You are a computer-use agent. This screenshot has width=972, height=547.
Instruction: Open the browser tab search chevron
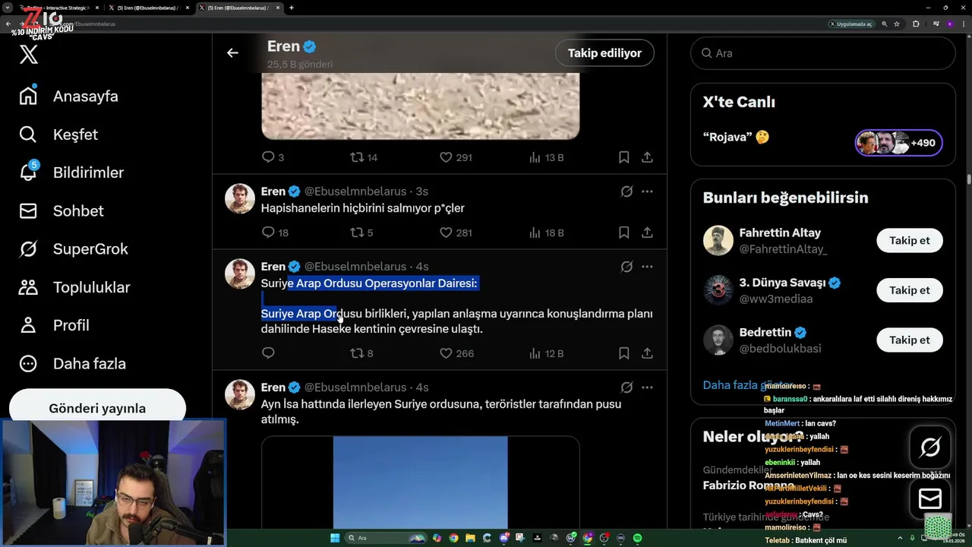[x=8, y=8]
